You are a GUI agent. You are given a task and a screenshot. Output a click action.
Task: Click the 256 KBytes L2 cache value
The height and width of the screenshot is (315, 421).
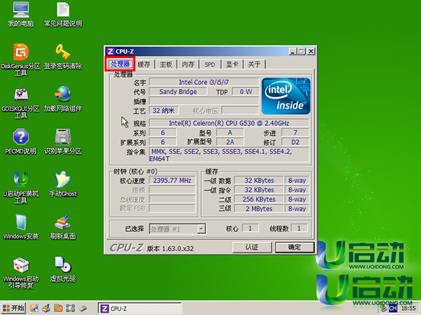click(x=259, y=199)
